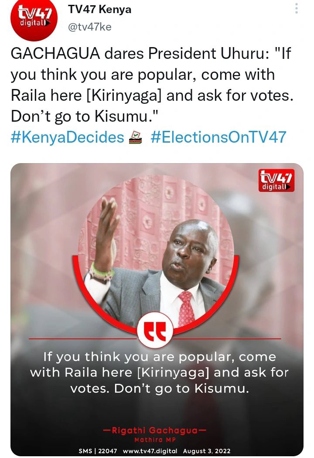The height and width of the screenshot is (458, 314).
Task: Click the Mathira MP subtitle
Action: 155,440
